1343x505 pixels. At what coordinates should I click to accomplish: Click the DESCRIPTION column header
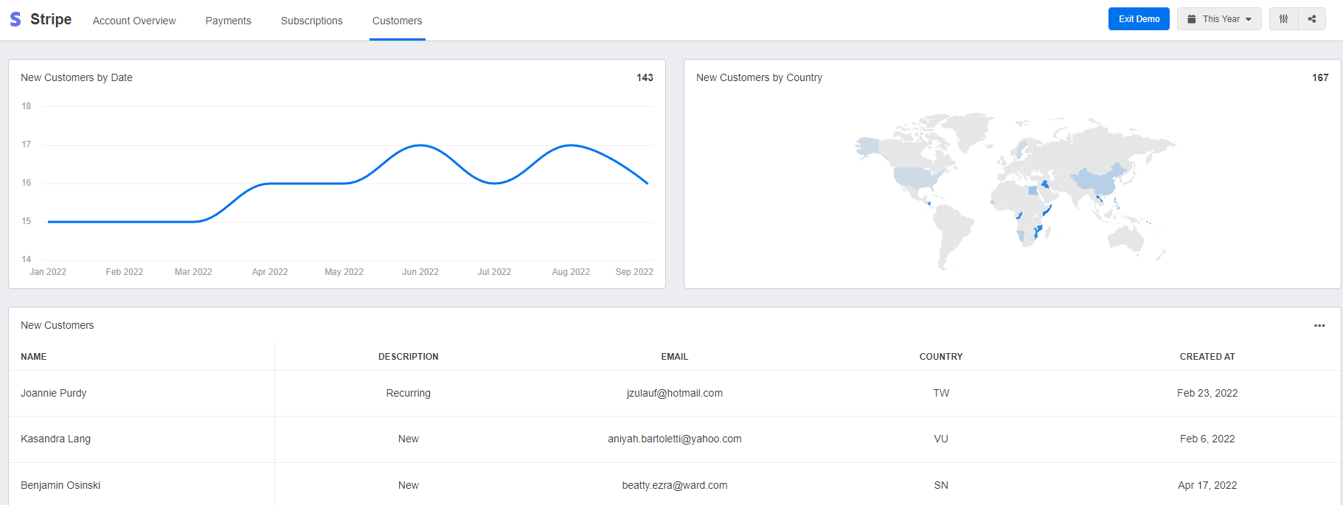pyautogui.click(x=408, y=357)
